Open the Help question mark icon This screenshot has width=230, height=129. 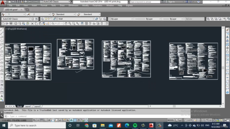pos(107,23)
